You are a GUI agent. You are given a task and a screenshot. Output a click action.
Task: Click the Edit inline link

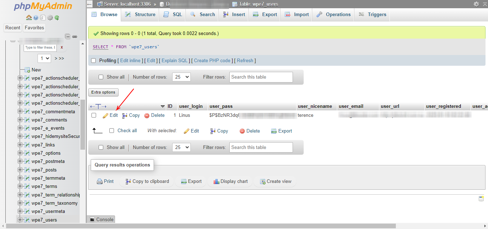[x=130, y=61]
